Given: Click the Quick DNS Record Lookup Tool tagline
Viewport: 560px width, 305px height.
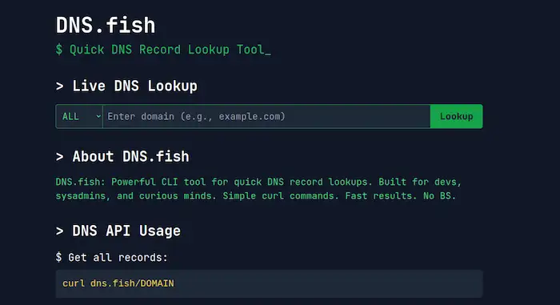Looking at the screenshot, I should point(163,50).
